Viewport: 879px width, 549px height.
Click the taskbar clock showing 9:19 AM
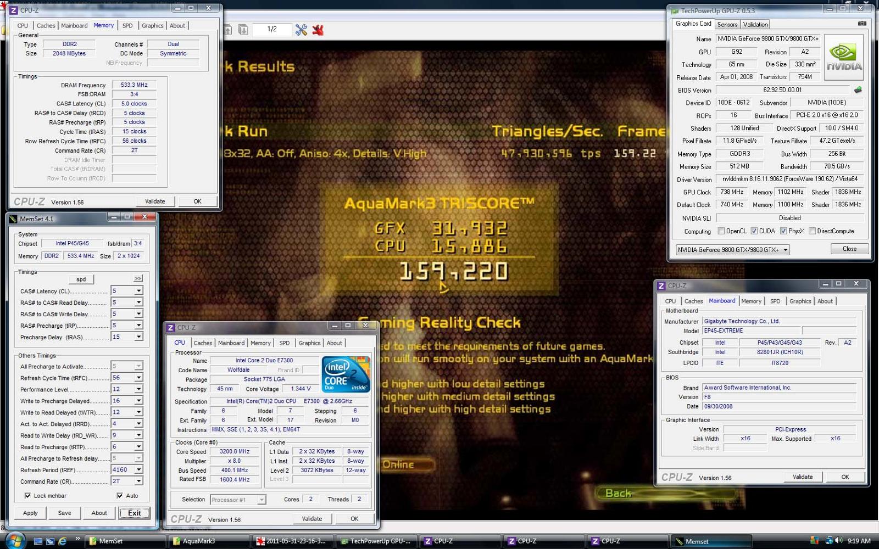859,541
